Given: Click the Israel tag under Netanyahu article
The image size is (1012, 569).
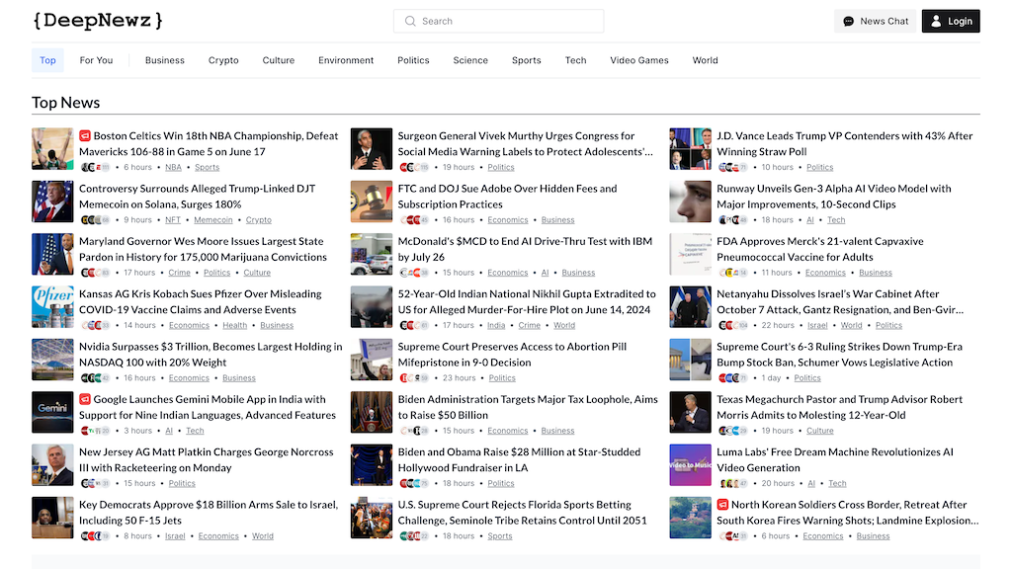Looking at the screenshot, I should tap(817, 326).
